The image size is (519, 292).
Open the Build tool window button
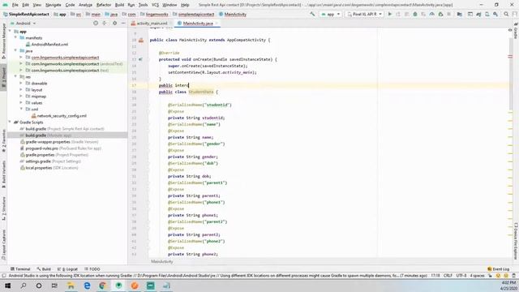click(44, 269)
